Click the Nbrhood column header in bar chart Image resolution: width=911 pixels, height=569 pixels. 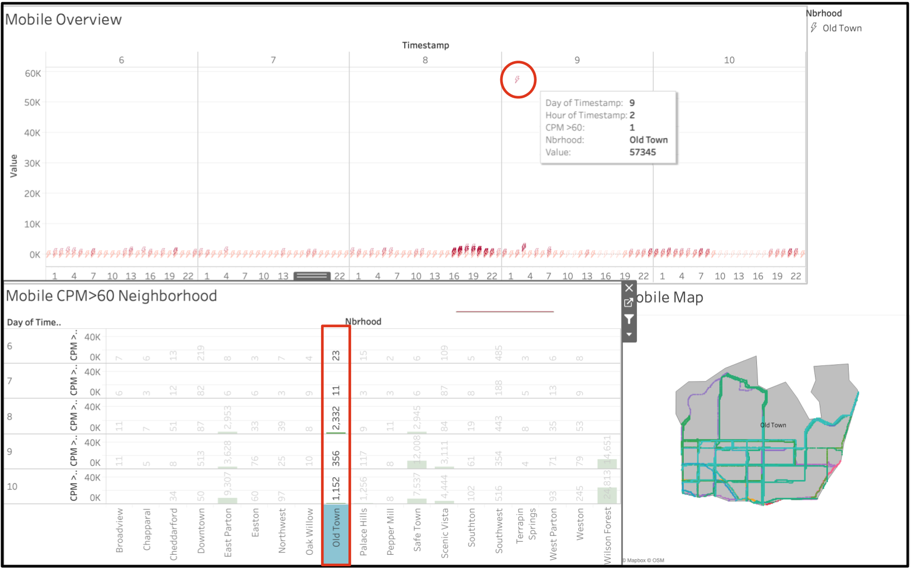click(363, 322)
